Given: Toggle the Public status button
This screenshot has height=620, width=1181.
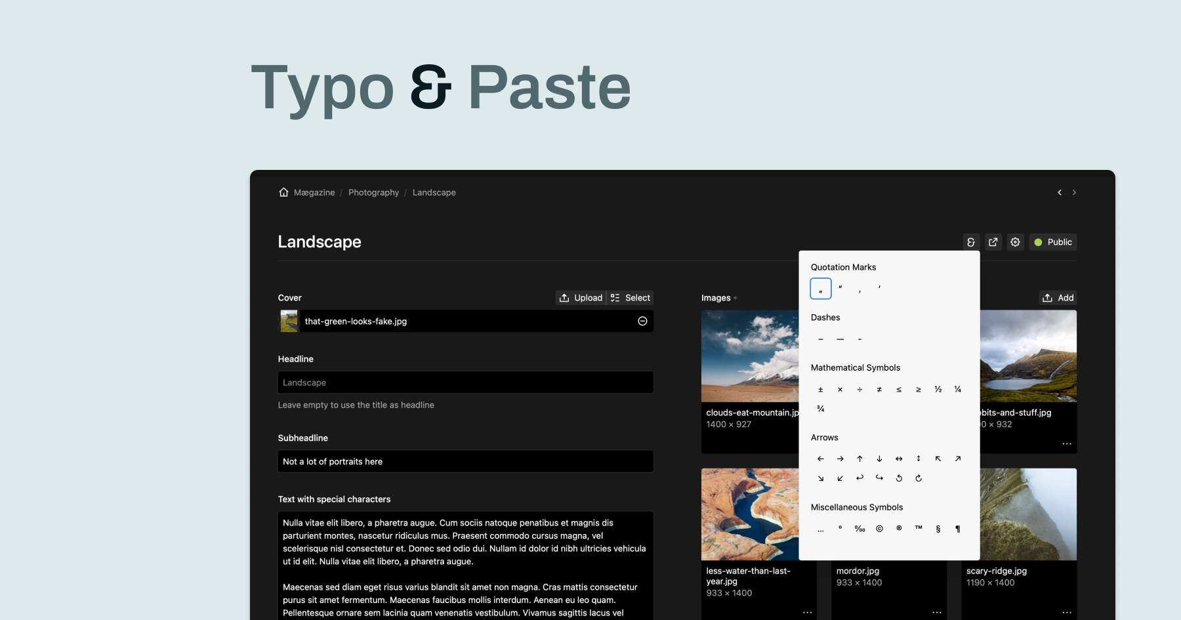Looking at the screenshot, I should (1052, 242).
